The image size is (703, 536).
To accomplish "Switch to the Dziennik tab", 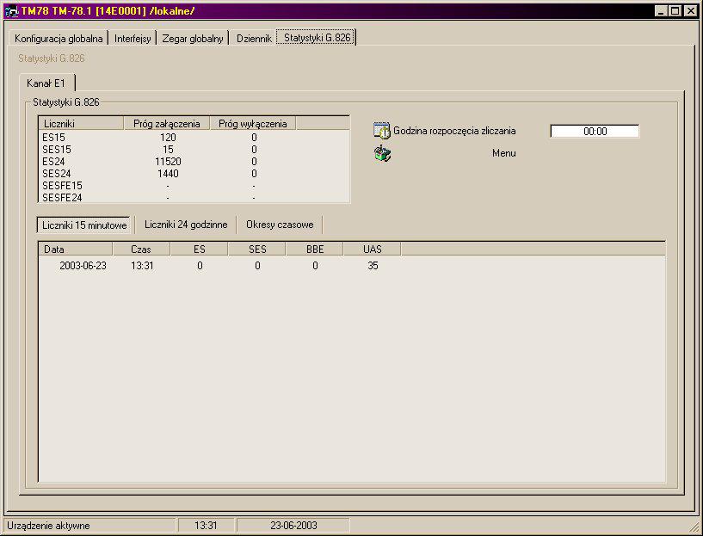I will click(254, 38).
